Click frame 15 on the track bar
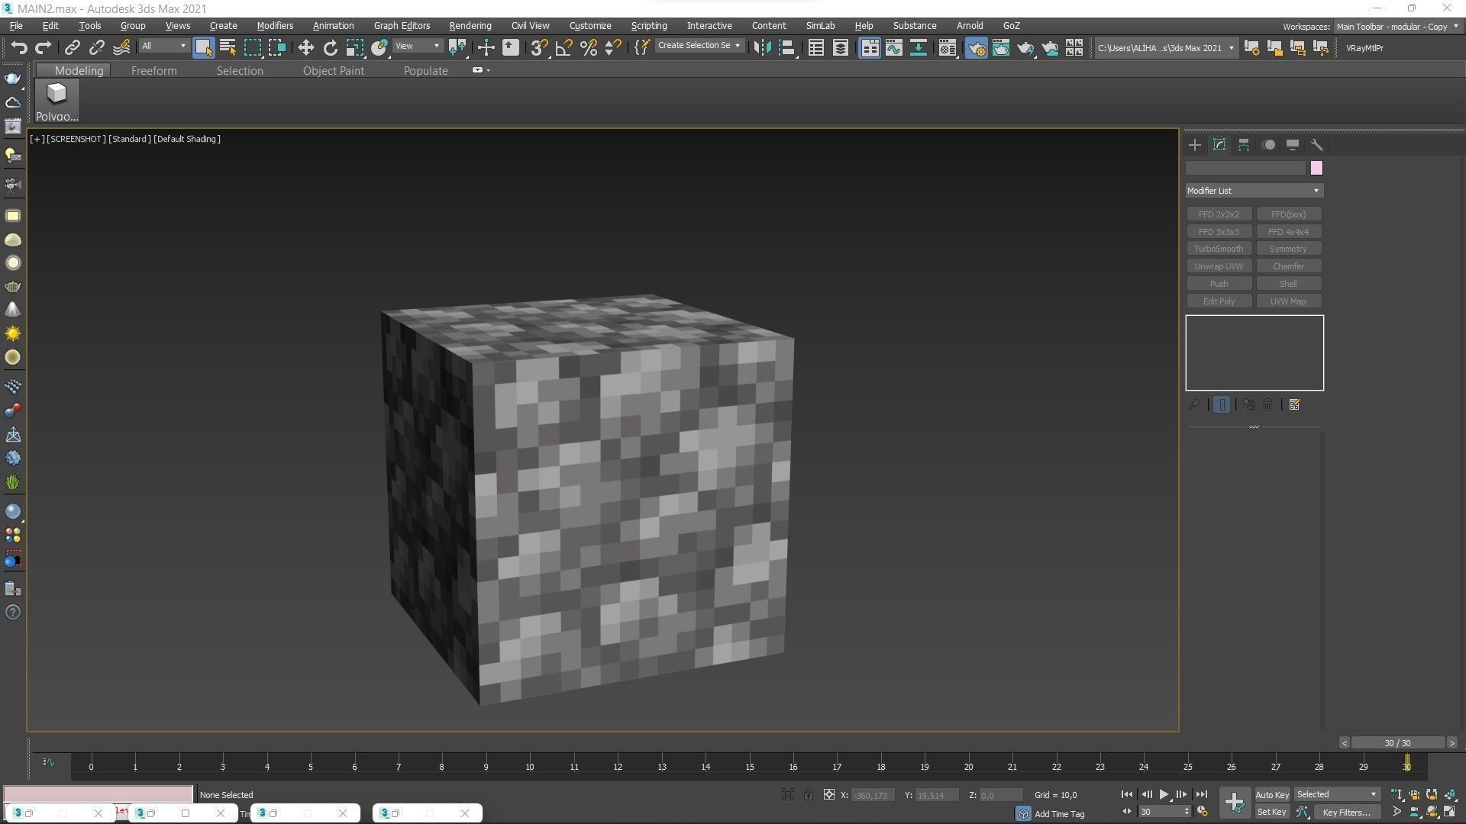The image size is (1466, 824). click(x=750, y=766)
